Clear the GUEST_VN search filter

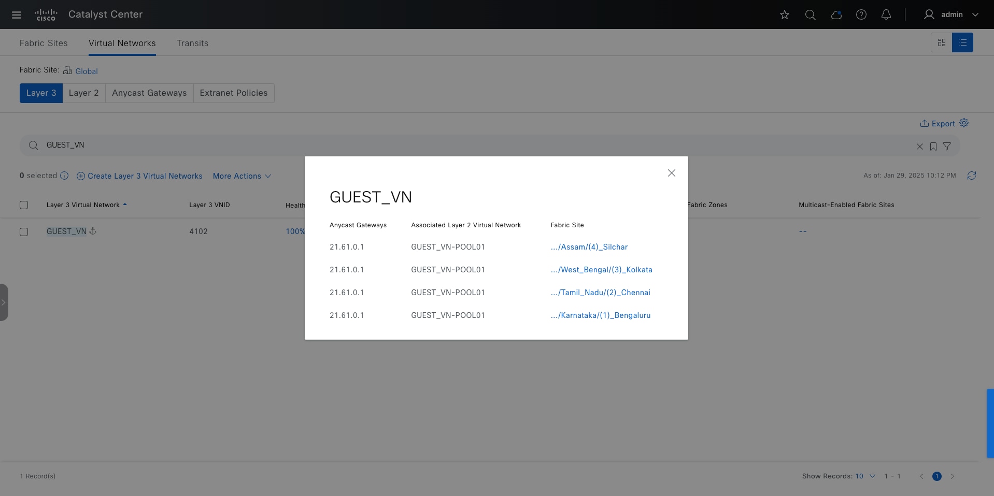920,147
